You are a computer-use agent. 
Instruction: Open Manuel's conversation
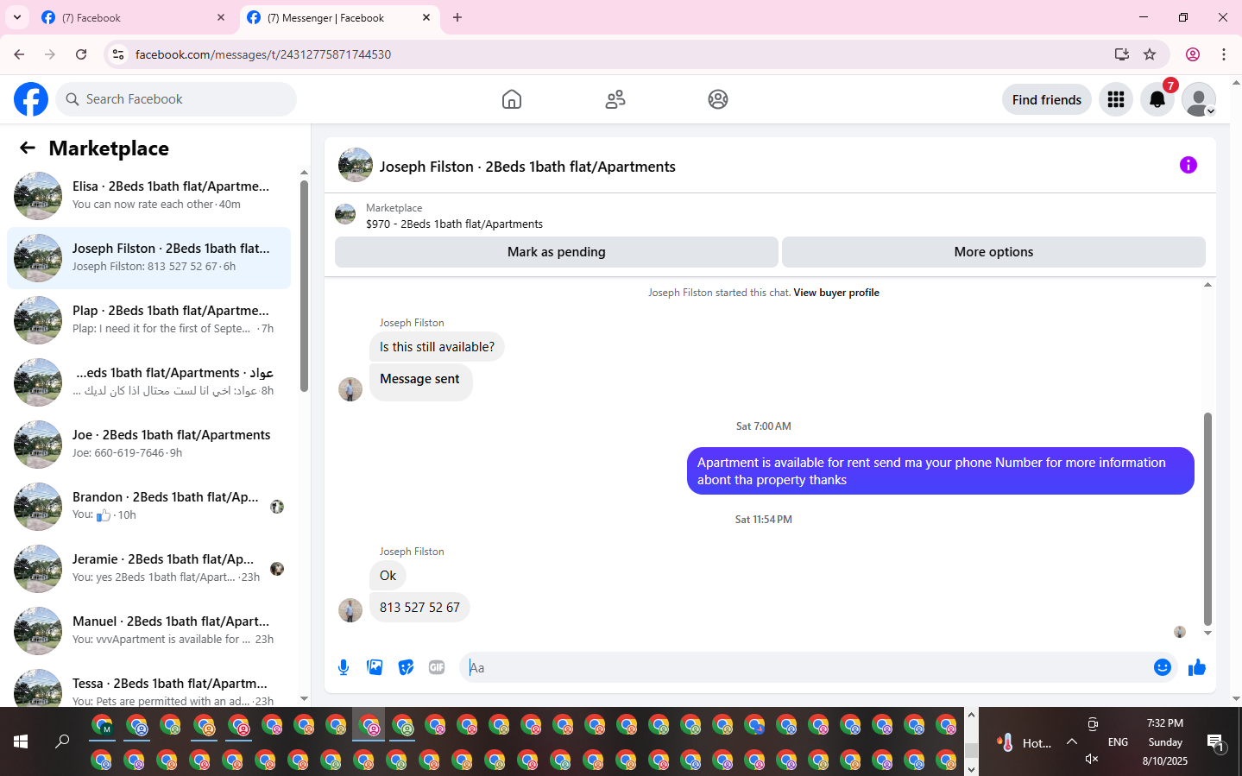148,631
